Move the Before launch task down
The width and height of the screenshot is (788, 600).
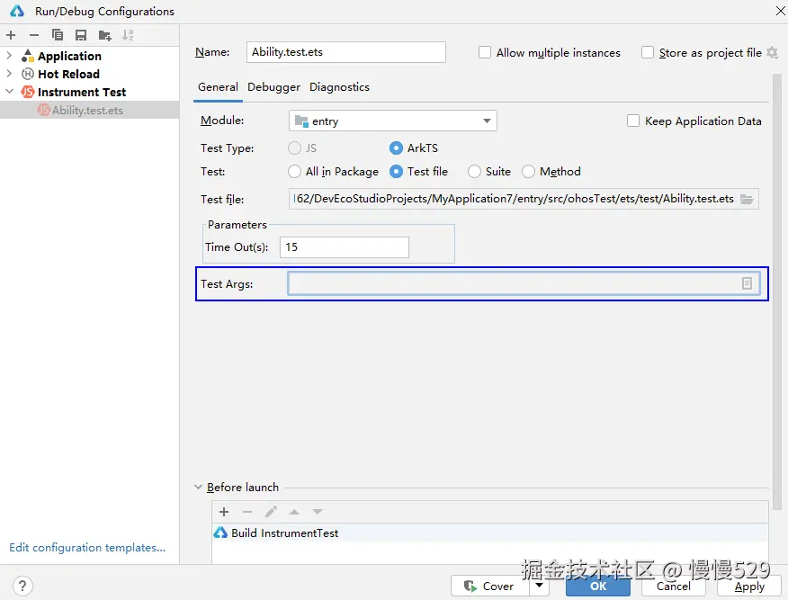click(x=318, y=512)
